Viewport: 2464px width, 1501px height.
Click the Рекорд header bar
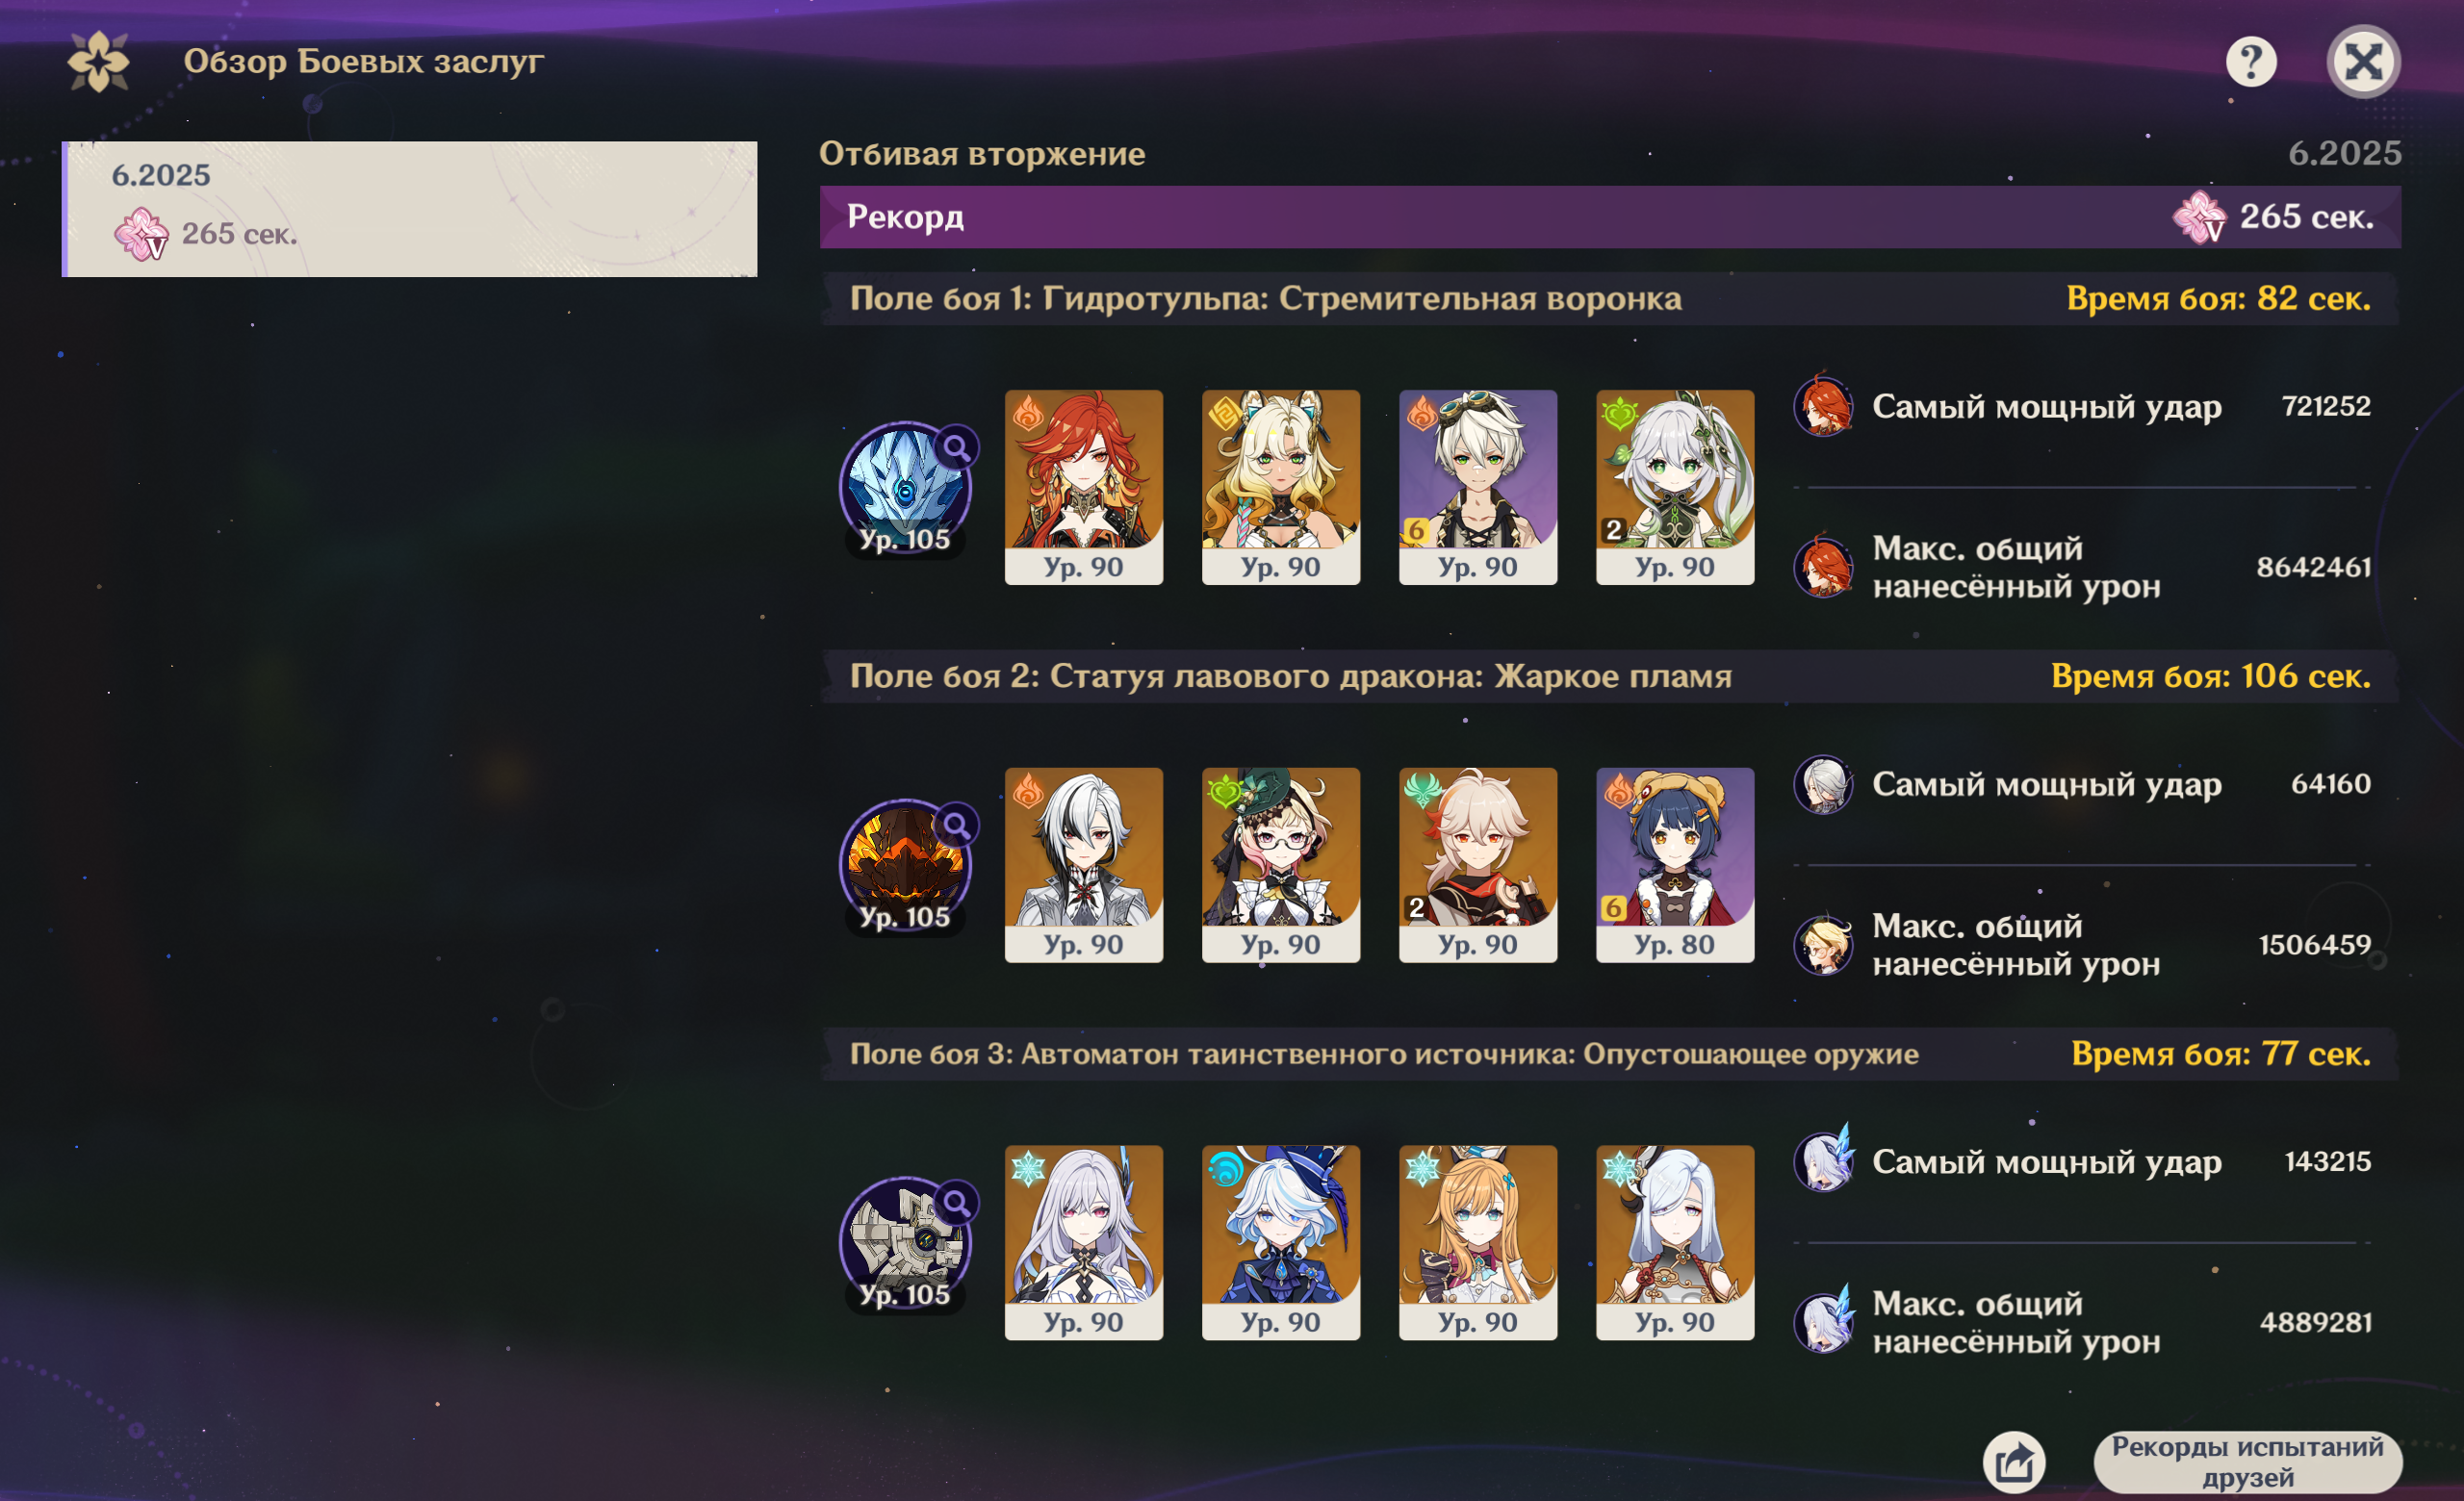click(x=1610, y=216)
